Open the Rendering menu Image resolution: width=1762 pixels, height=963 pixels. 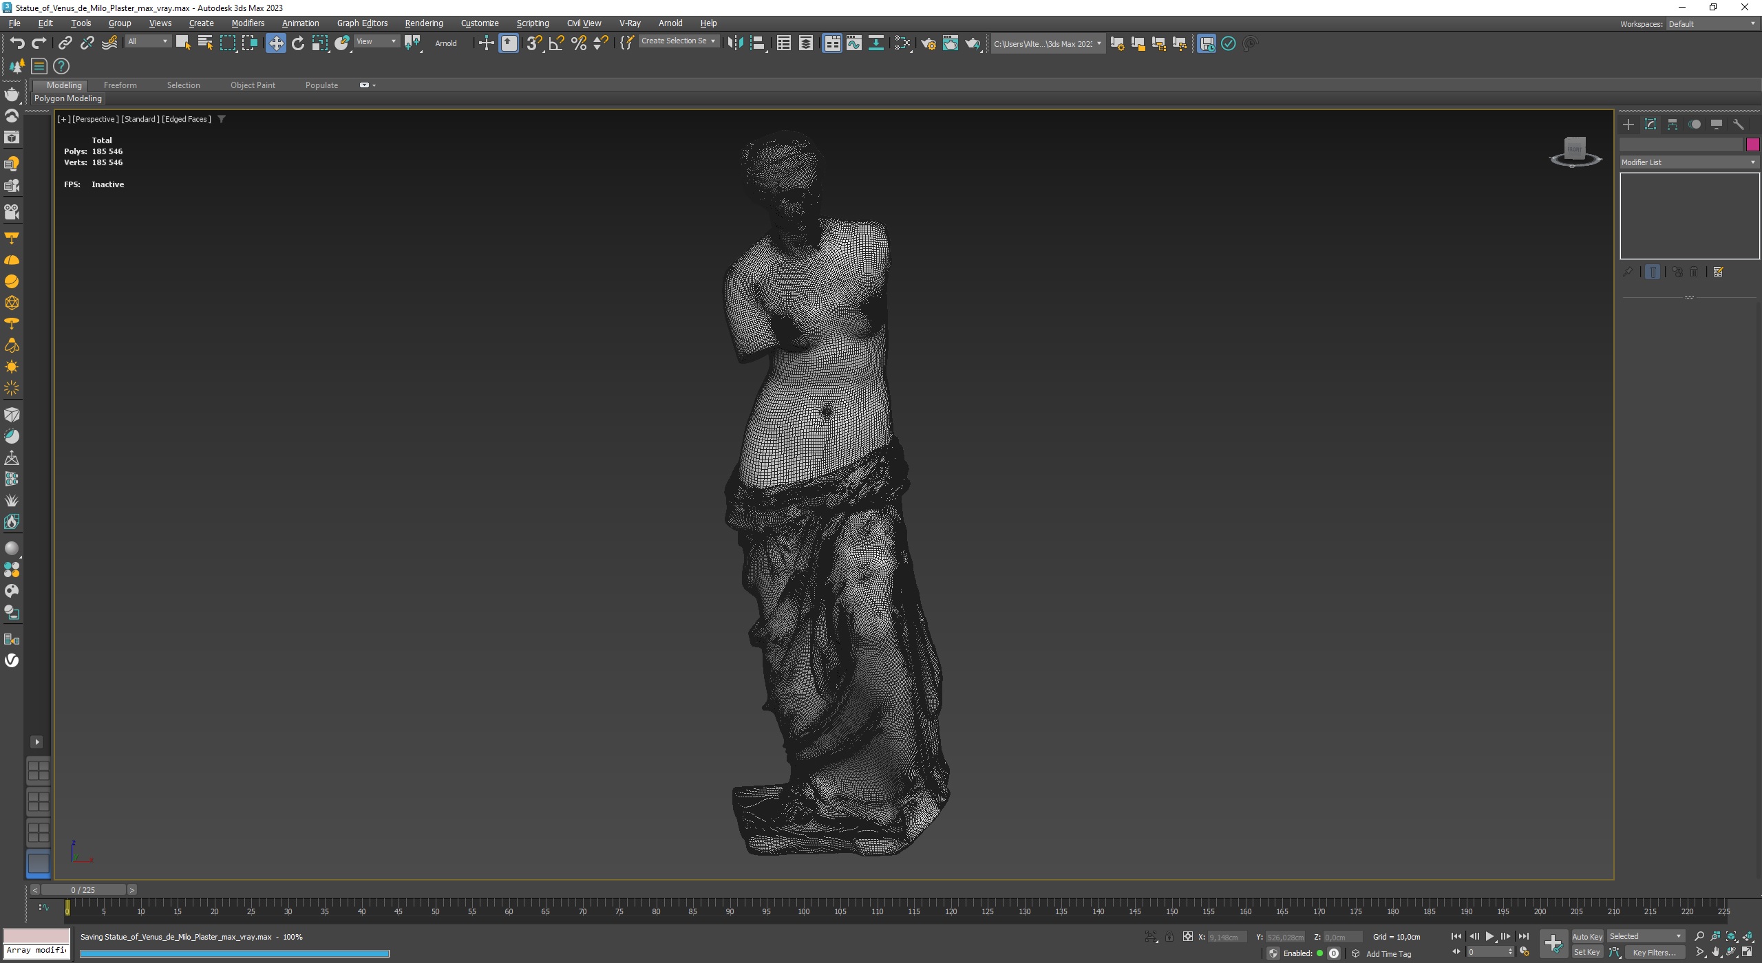click(x=424, y=23)
